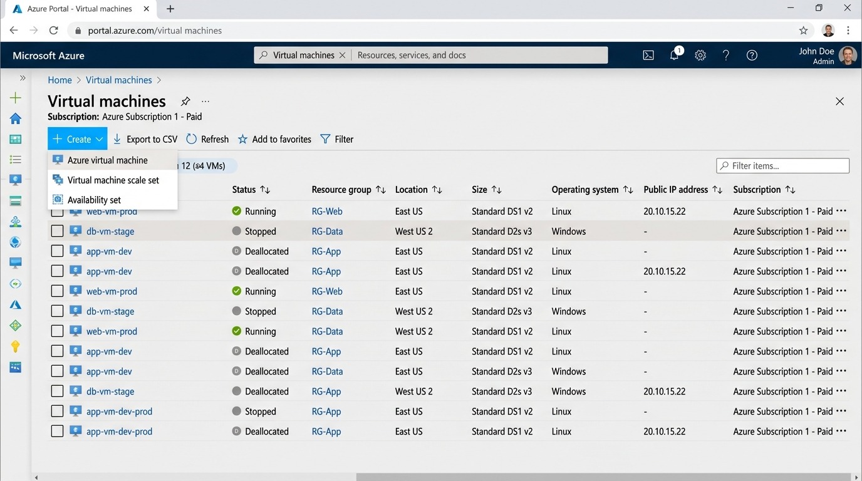Open the Dashboard icon in the sidebar
862x481 pixels.
16,139
